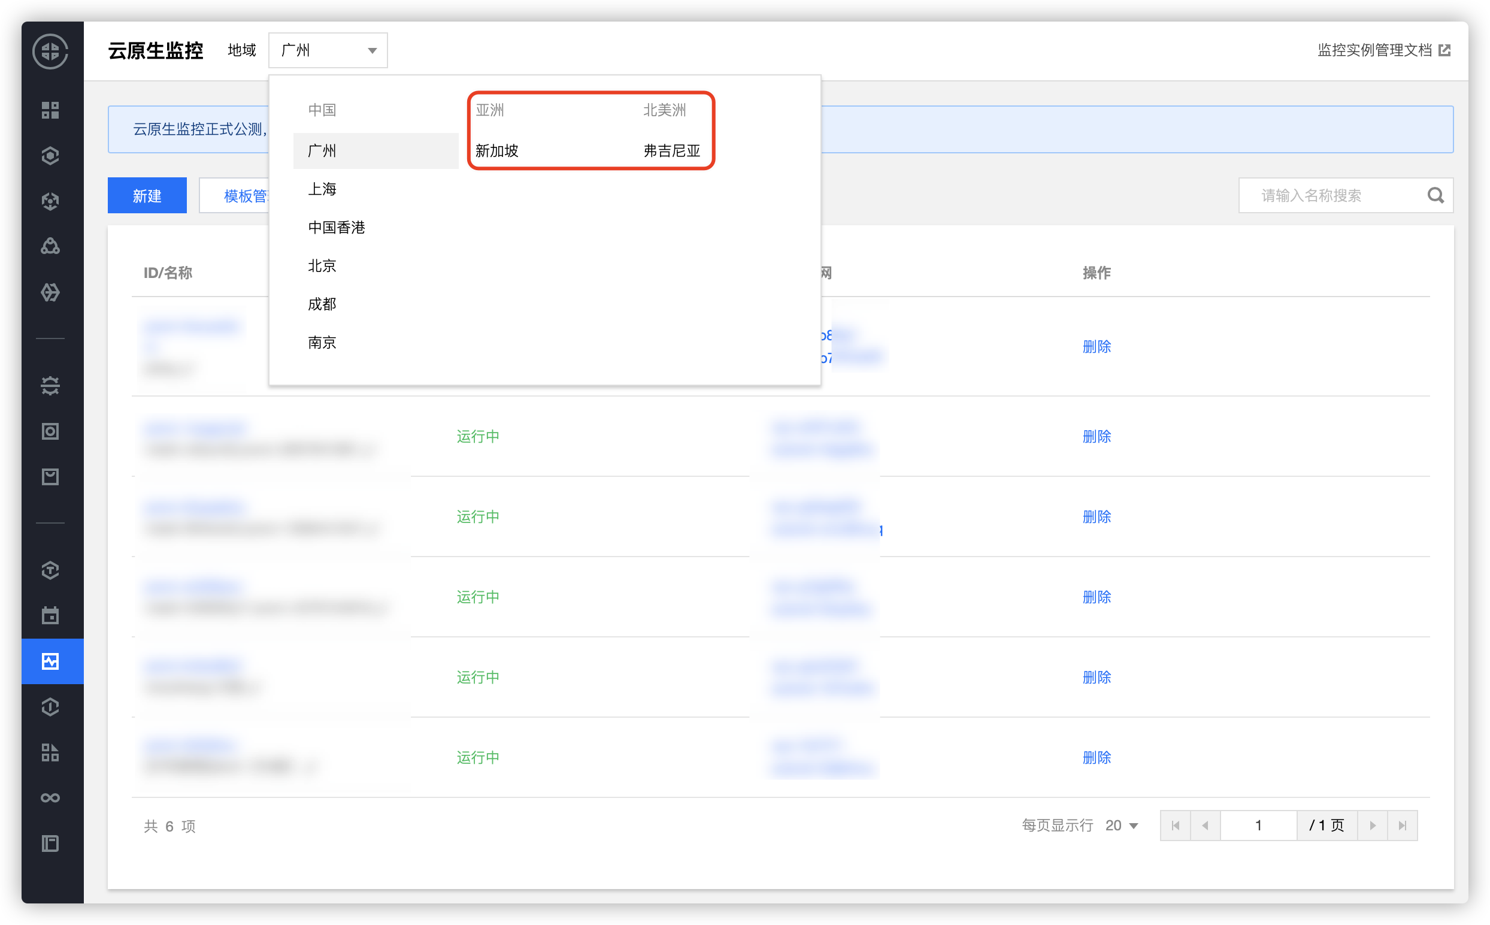Choose 新加坡 region under 亚洲
The image size is (1490, 925).
[x=497, y=150]
